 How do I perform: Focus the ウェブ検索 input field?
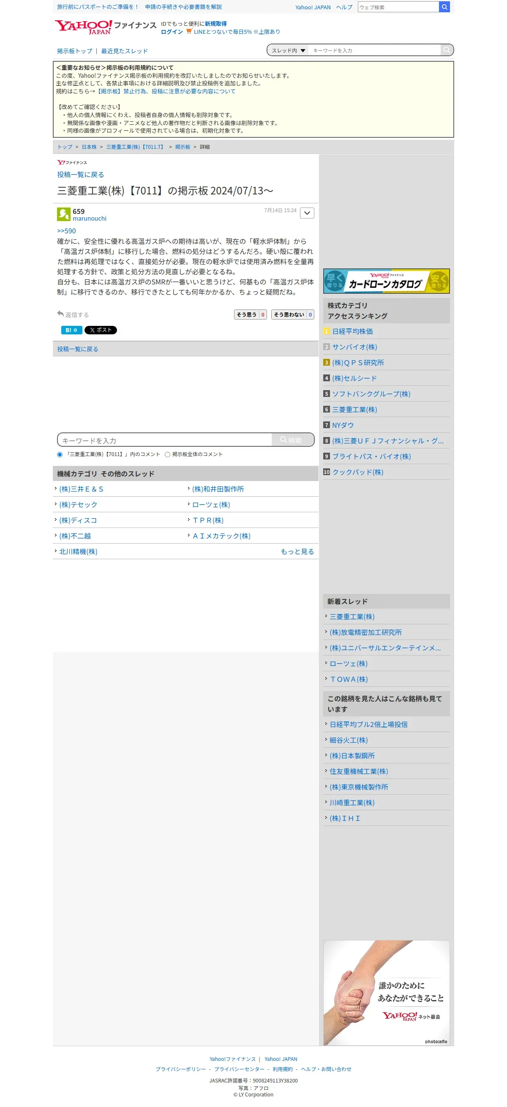398,7
